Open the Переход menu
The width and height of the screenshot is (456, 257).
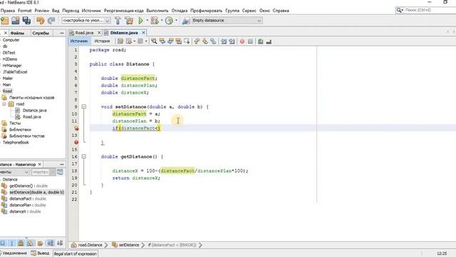(71, 11)
